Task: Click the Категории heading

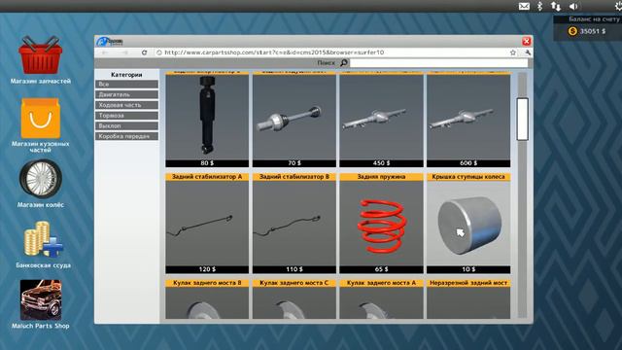Action: 126,75
